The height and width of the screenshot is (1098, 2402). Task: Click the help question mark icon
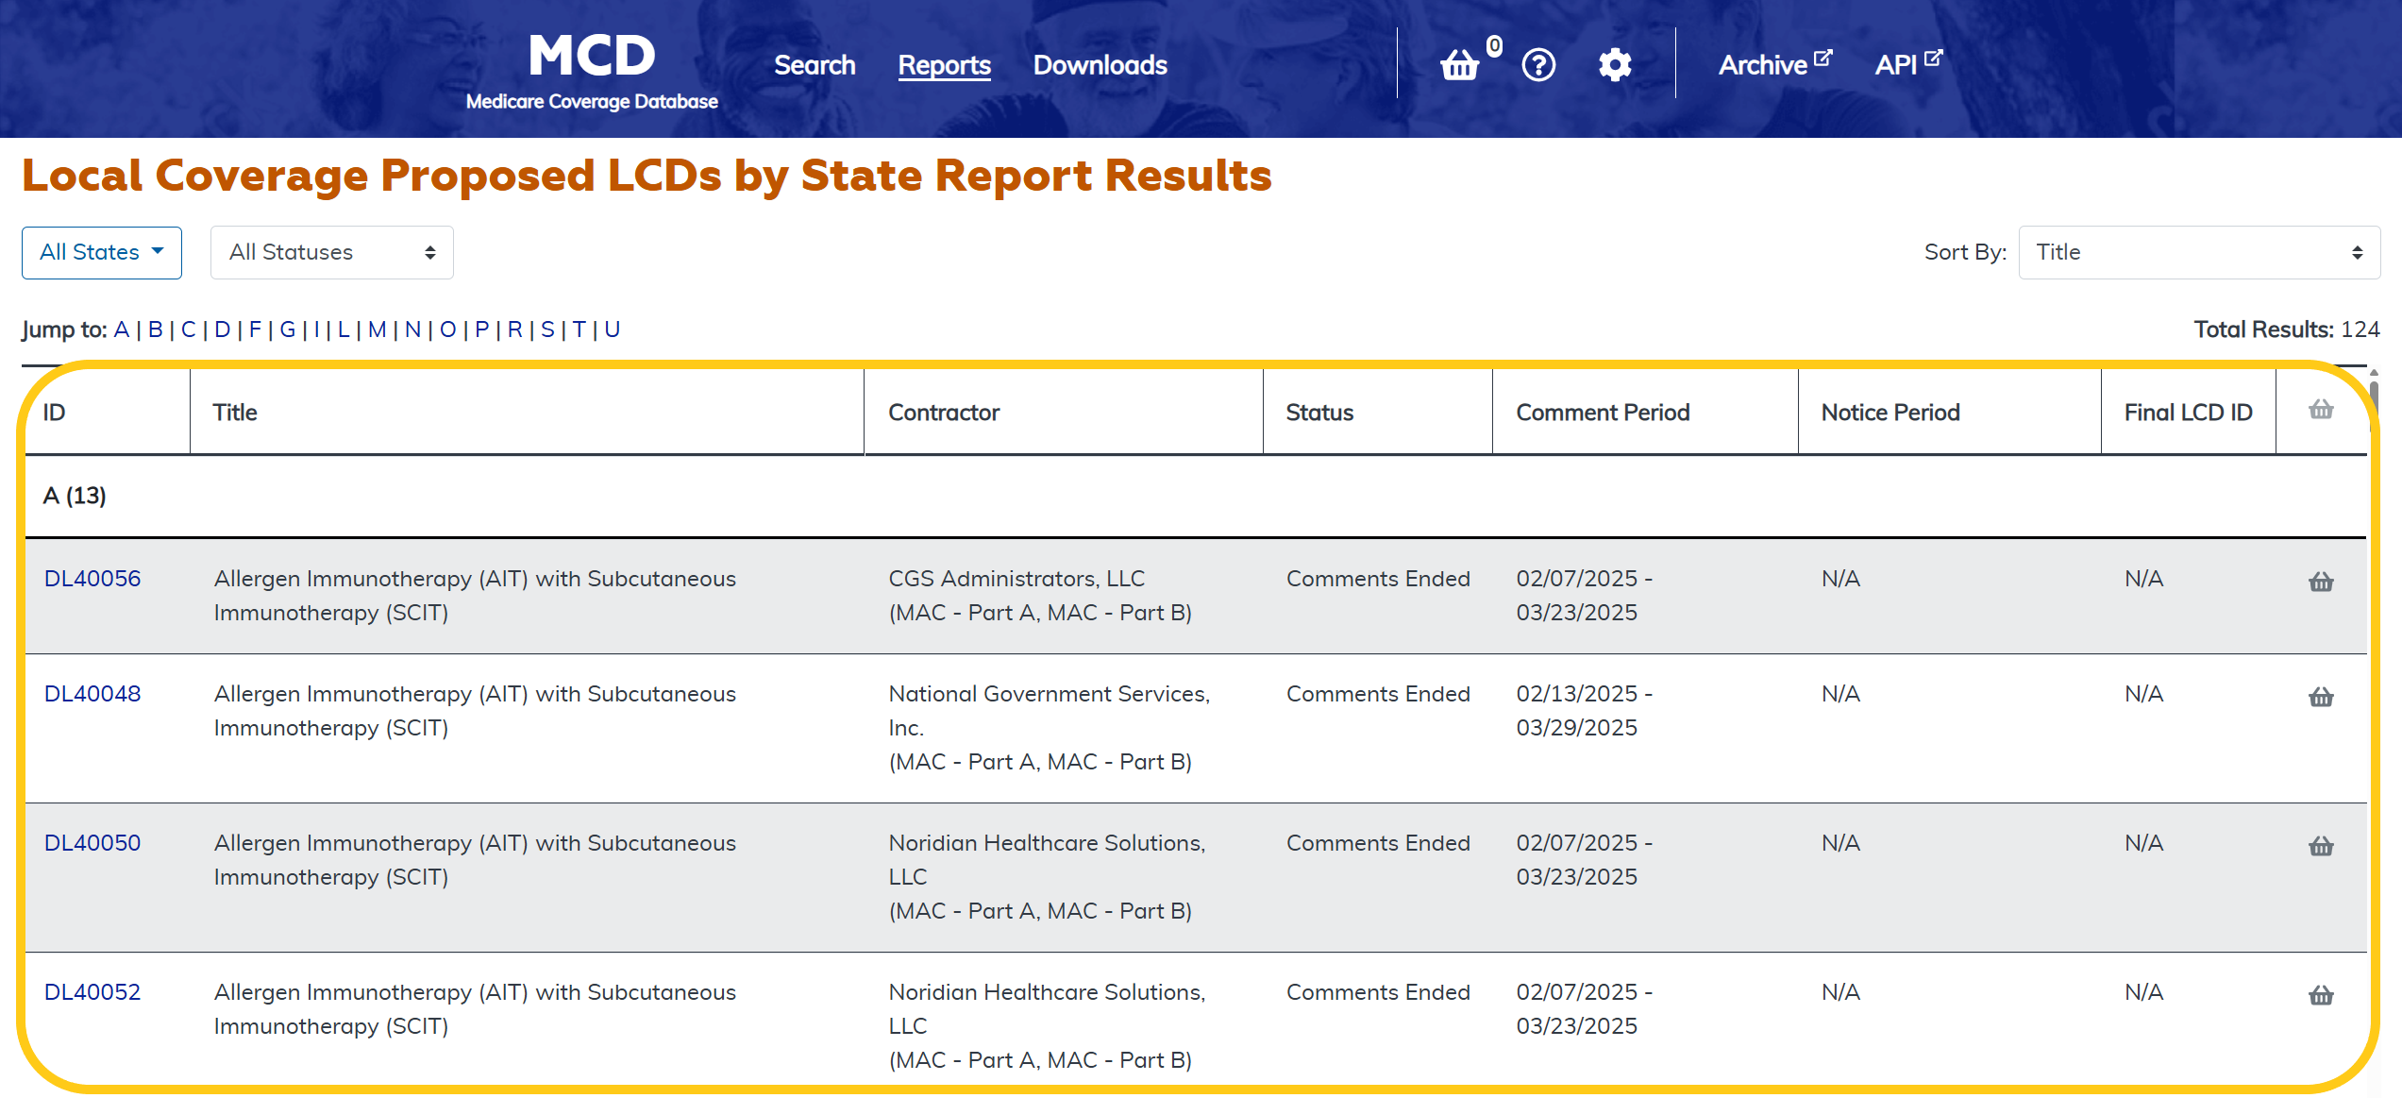point(1538,65)
